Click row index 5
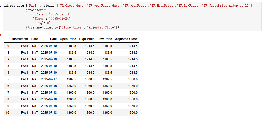This screenshot has height=116, width=262. (x=8, y=79)
